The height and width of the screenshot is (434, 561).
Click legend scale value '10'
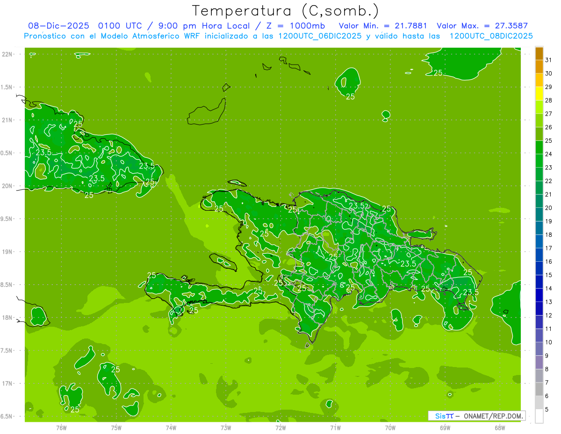549,342
